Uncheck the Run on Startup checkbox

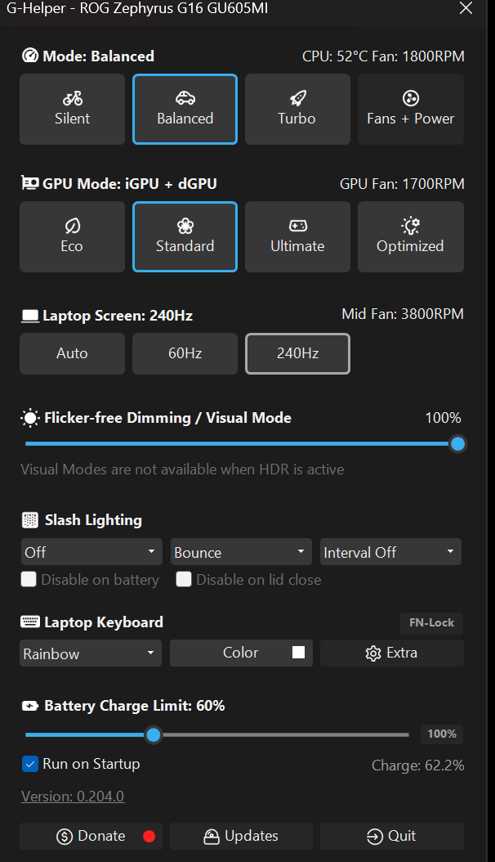[29, 764]
